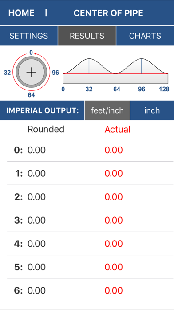
Task: Tap the Rounded column header
Action: click(46, 129)
